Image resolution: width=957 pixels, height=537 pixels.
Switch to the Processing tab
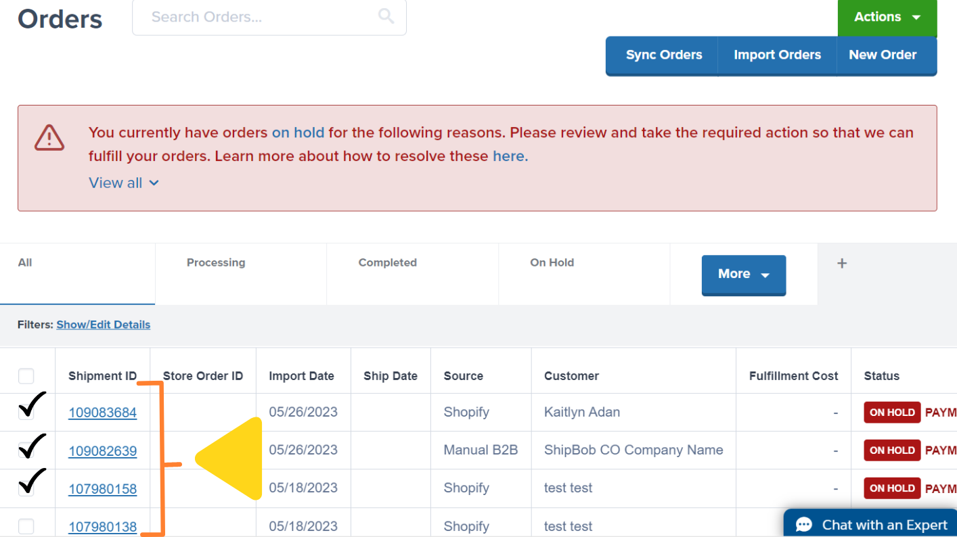tap(216, 262)
